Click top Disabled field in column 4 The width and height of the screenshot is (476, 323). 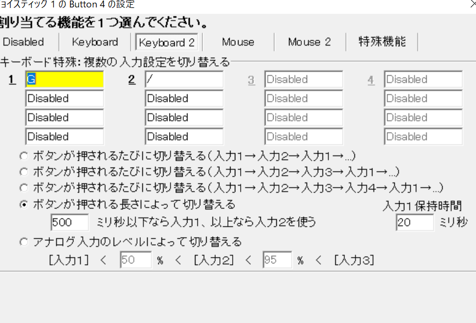[x=423, y=80]
